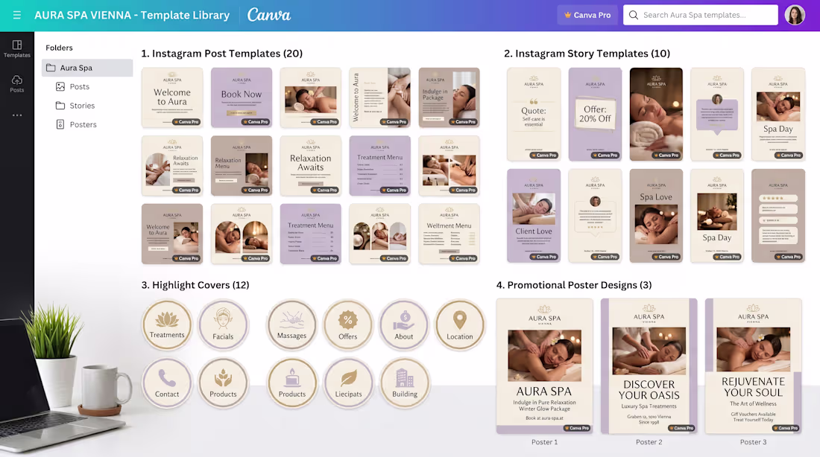Open the Building highlight cover

tap(405, 383)
